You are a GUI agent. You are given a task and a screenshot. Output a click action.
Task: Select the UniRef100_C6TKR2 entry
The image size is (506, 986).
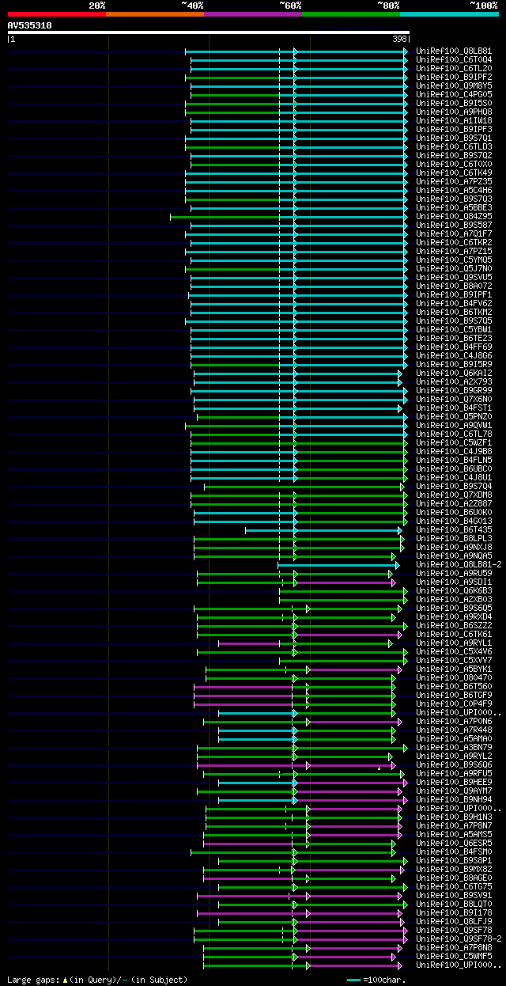click(454, 242)
